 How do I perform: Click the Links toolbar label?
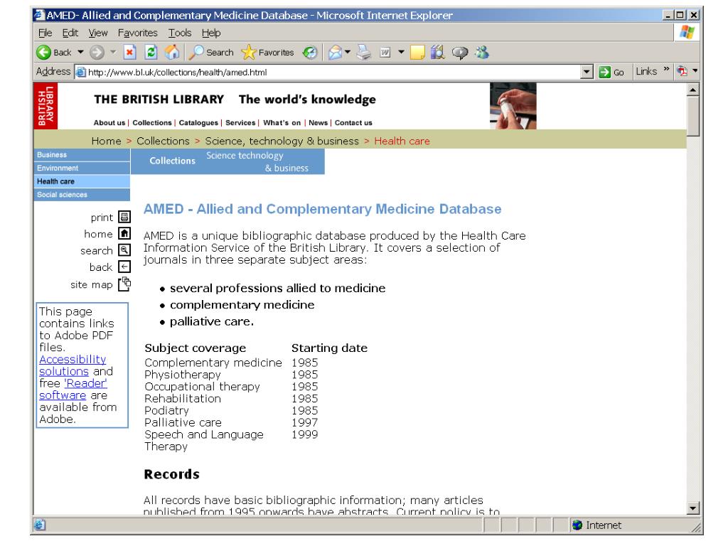tap(646, 72)
